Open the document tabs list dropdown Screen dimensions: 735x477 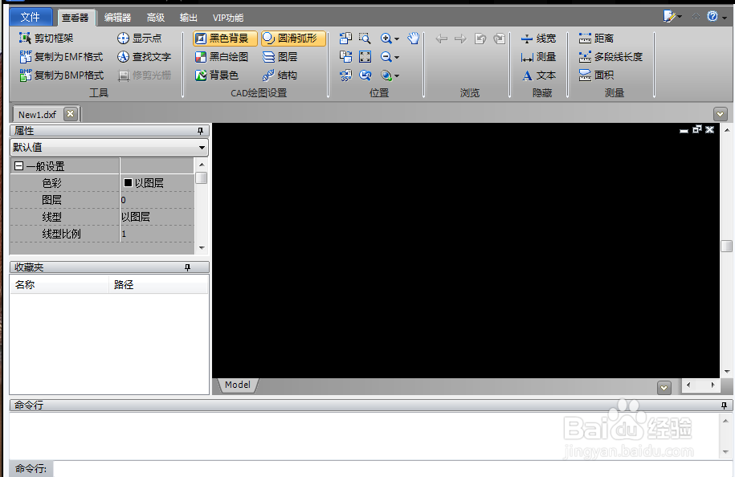point(721,114)
